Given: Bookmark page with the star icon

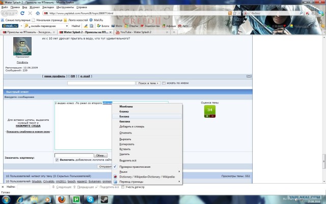Looking at the screenshot, I should (x=235, y=13).
